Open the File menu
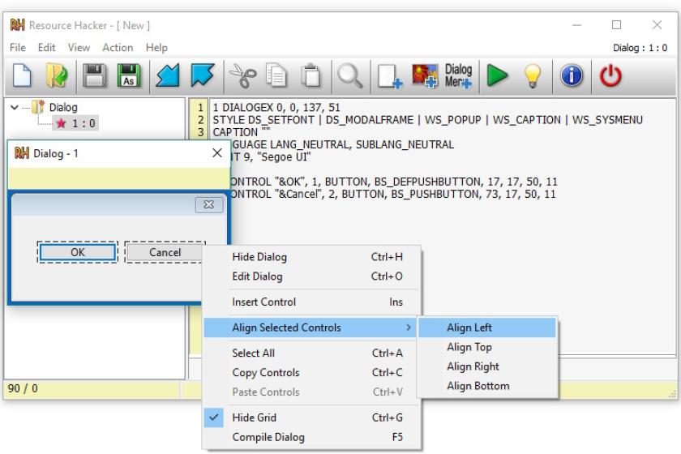 (x=17, y=47)
